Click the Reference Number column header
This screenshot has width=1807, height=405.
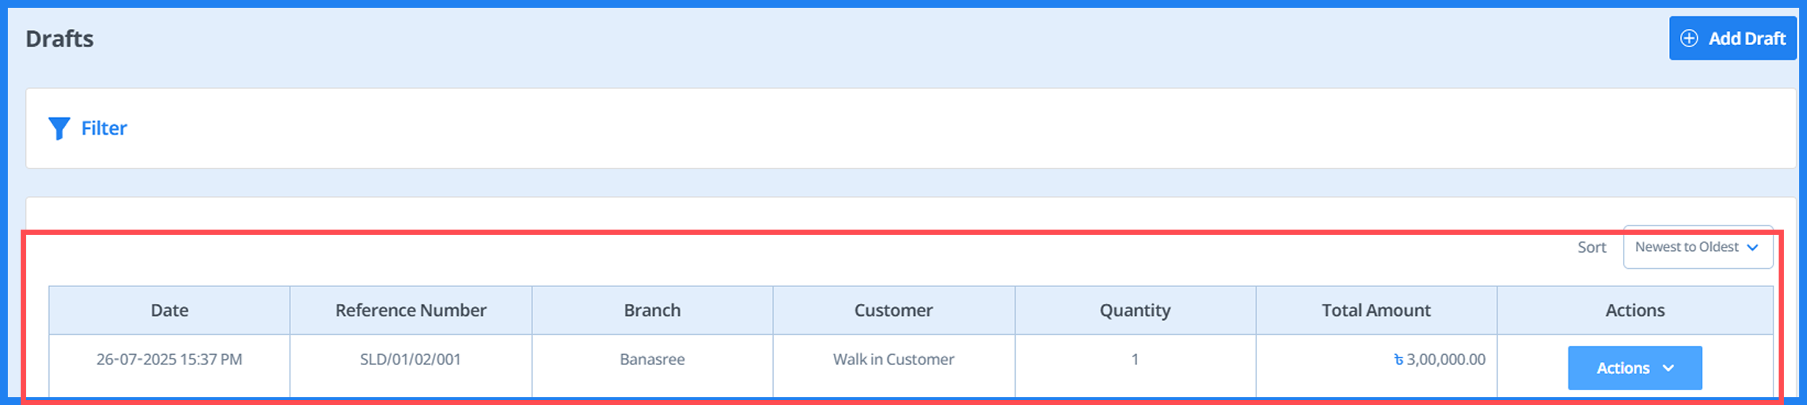tap(410, 310)
